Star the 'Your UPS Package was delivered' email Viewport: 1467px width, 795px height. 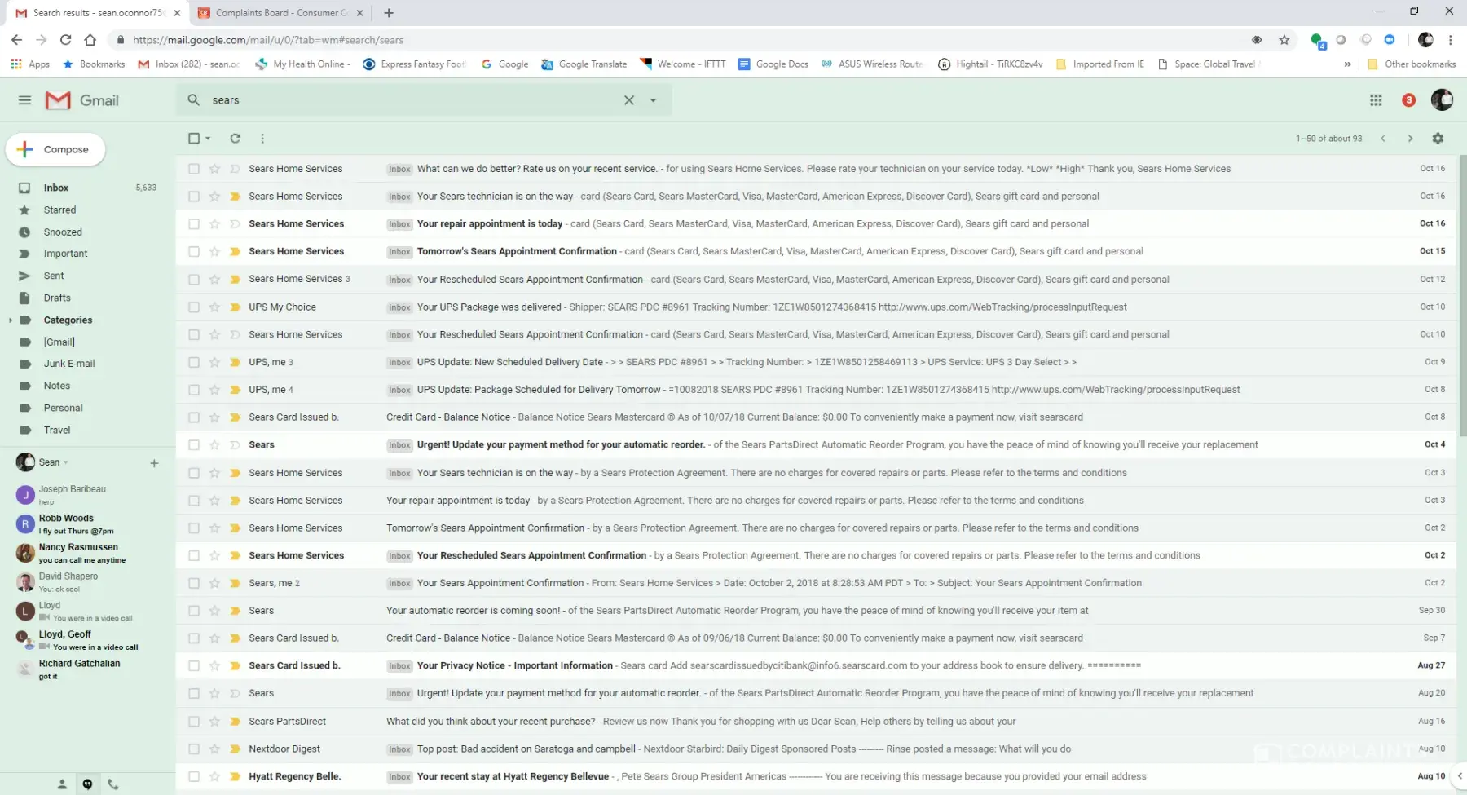214,307
